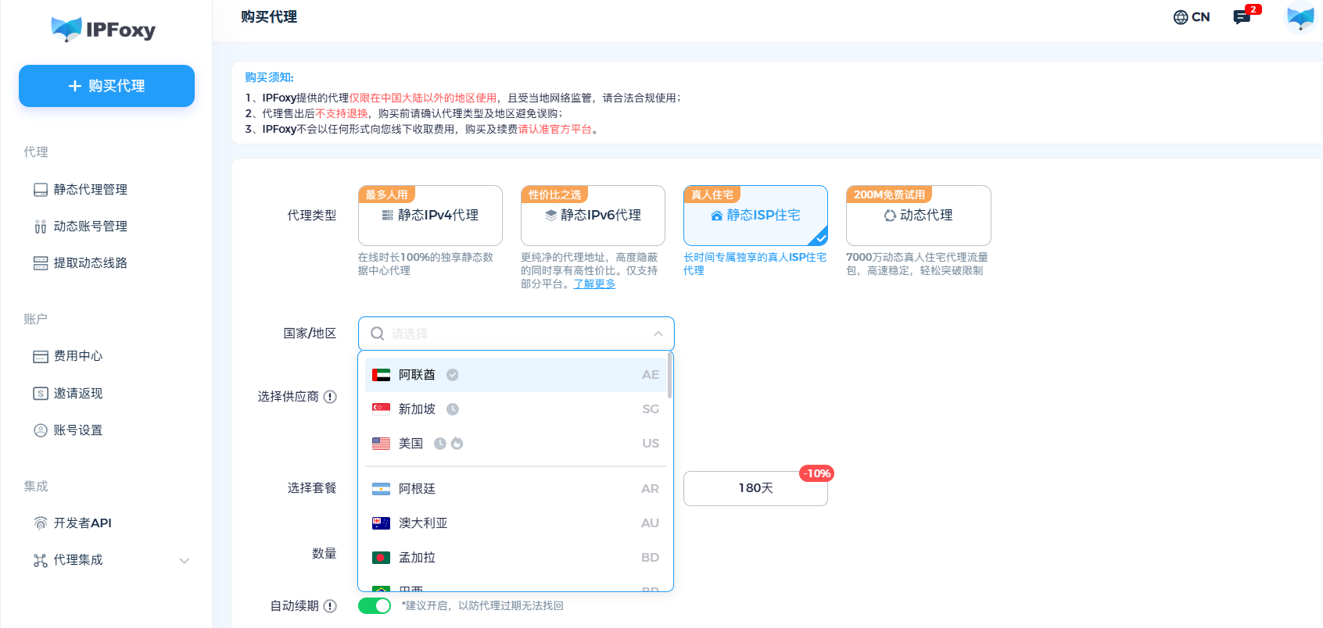Screen dimensions: 1323x628
Task: Click the 费用中心 card icon
Action: [41, 356]
